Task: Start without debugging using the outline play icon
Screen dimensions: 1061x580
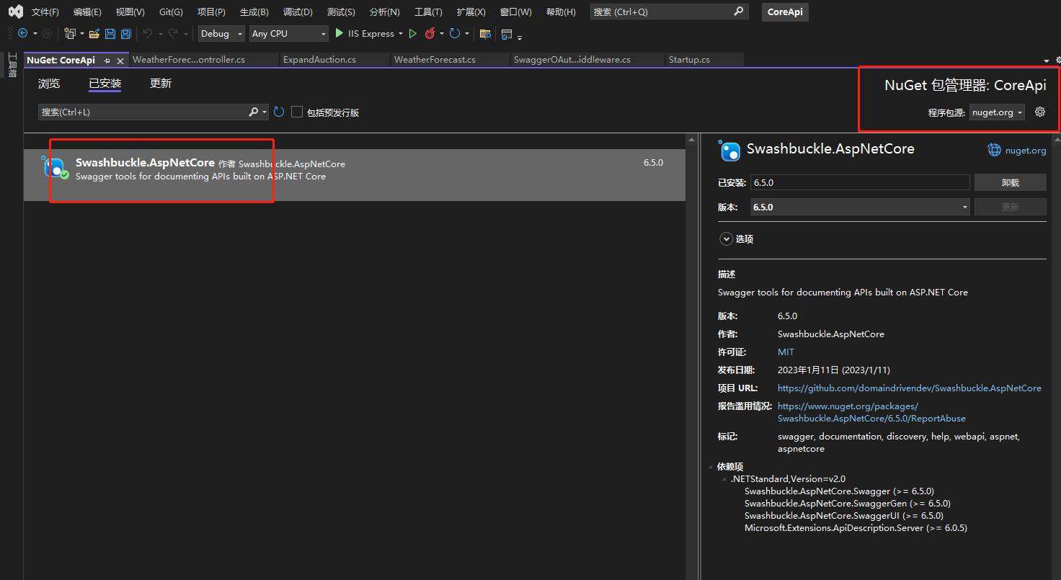Action: (x=413, y=33)
